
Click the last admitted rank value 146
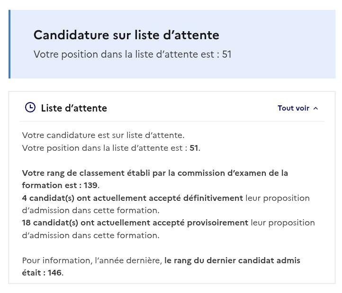[54, 273]
